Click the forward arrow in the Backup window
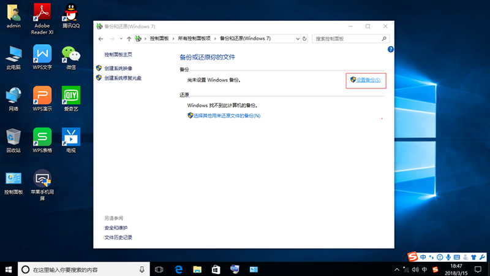 112,39
